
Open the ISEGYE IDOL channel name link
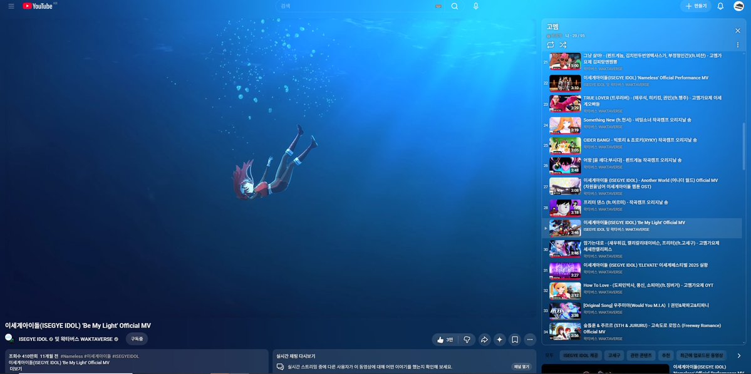tap(33, 339)
